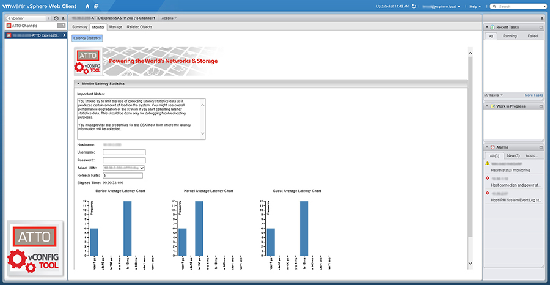Open the ATTO Channels list entry
Image resolution: width=550 pixels, height=285 pixels.
click(x=36, y=26)
